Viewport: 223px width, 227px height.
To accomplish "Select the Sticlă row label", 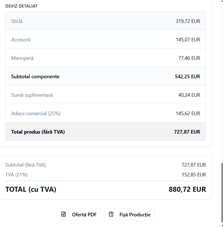I will click(x=17, y=21).
